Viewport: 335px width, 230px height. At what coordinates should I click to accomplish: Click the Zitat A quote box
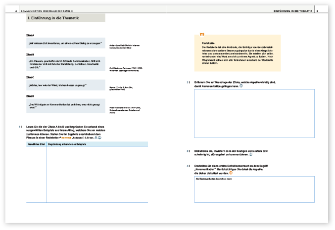pyautogui.click(x=65, y=45)
